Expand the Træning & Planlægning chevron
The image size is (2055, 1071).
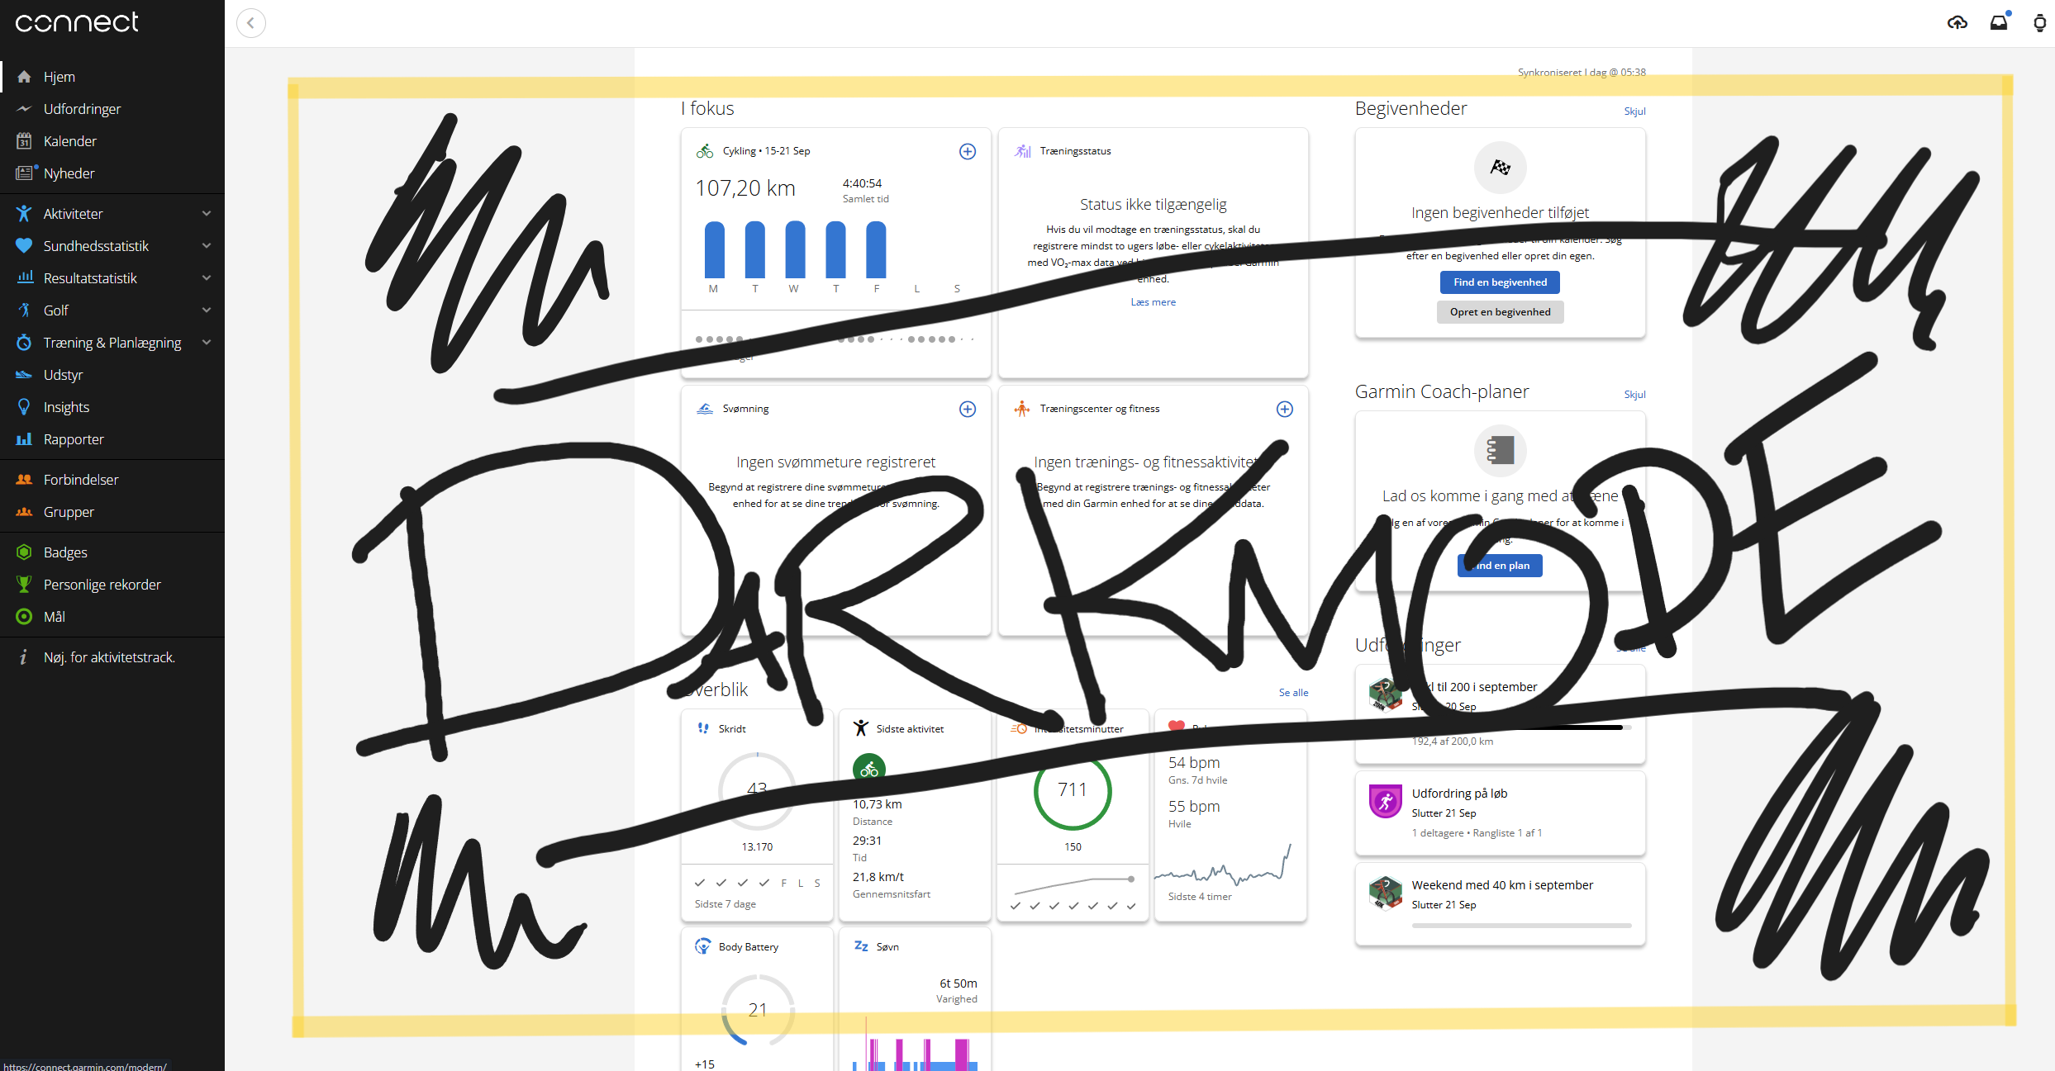(x=207, y=343)
